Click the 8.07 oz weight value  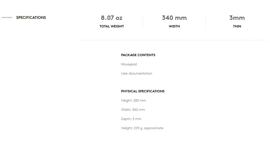[x=112, y=18]
